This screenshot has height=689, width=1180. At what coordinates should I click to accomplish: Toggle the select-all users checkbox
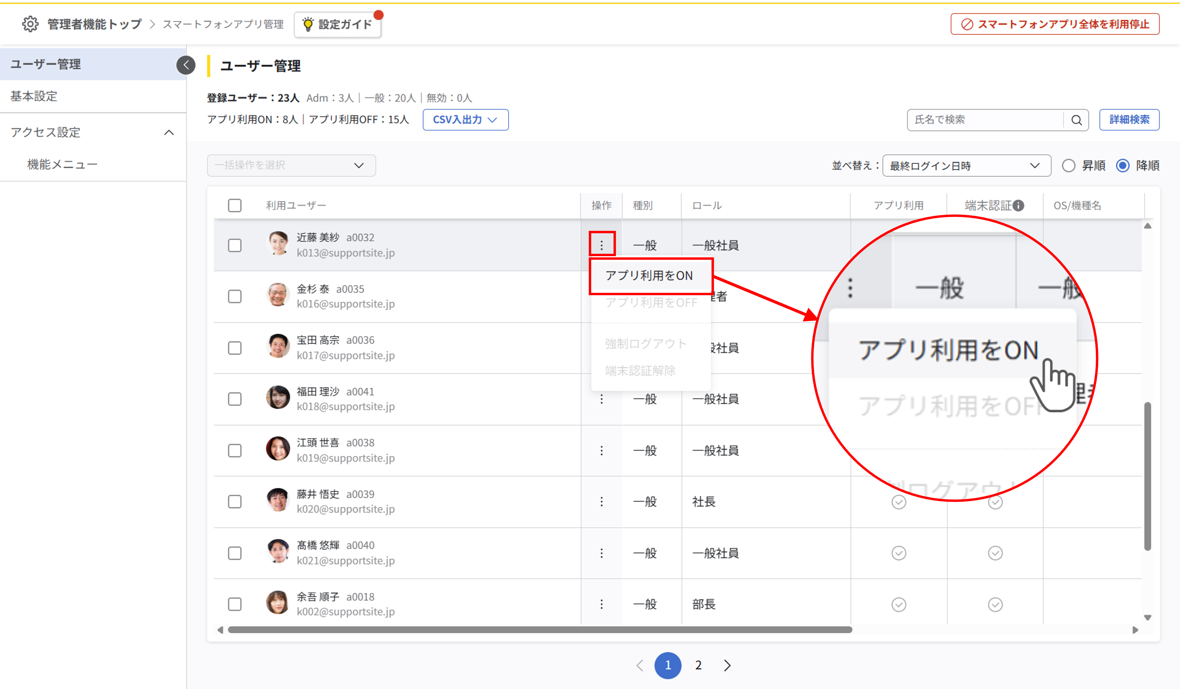click(x=235, y=206)
